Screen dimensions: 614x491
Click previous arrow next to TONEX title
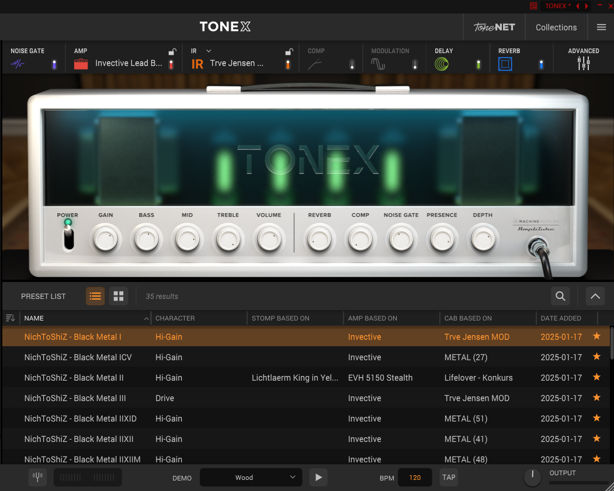[x=578, y=6]
